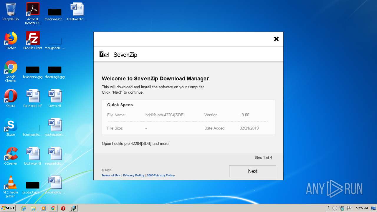The width and height of the screenshot is (377, 212).
Task: Open the Recycle Bin desktop icon
Action: click(x=11, y=12)
